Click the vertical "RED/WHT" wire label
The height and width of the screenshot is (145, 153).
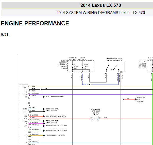pyautogui.click(x=120, y=78)
